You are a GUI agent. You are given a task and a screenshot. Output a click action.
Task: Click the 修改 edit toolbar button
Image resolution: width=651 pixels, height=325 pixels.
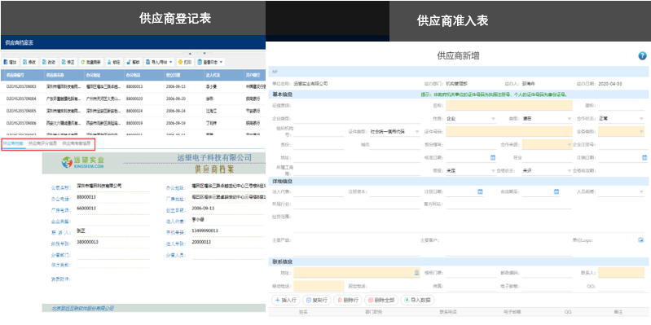[29, 62]
